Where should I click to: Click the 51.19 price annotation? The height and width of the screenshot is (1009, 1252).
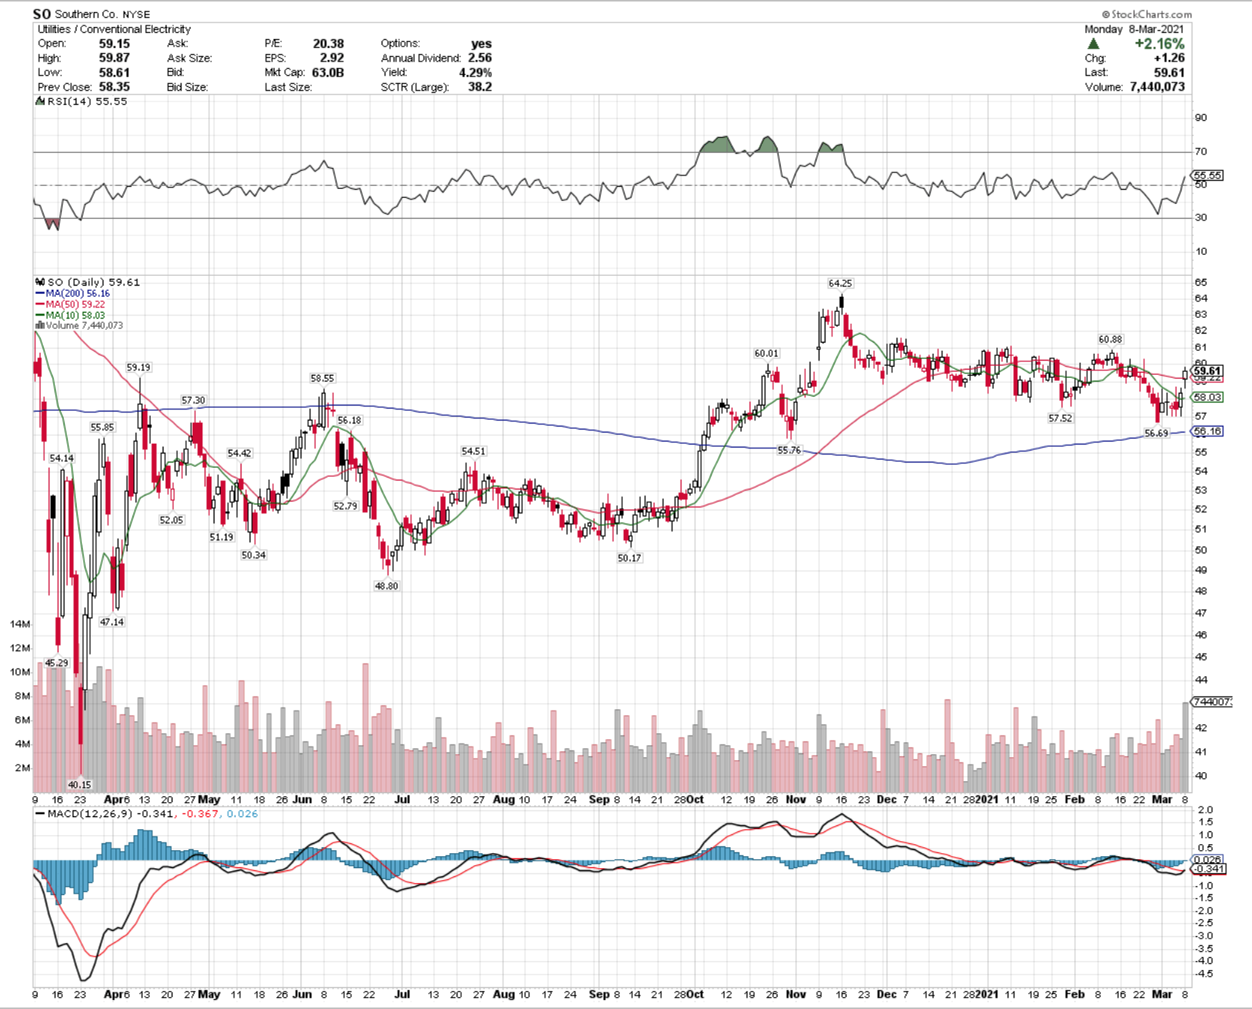tap(221, 537)
